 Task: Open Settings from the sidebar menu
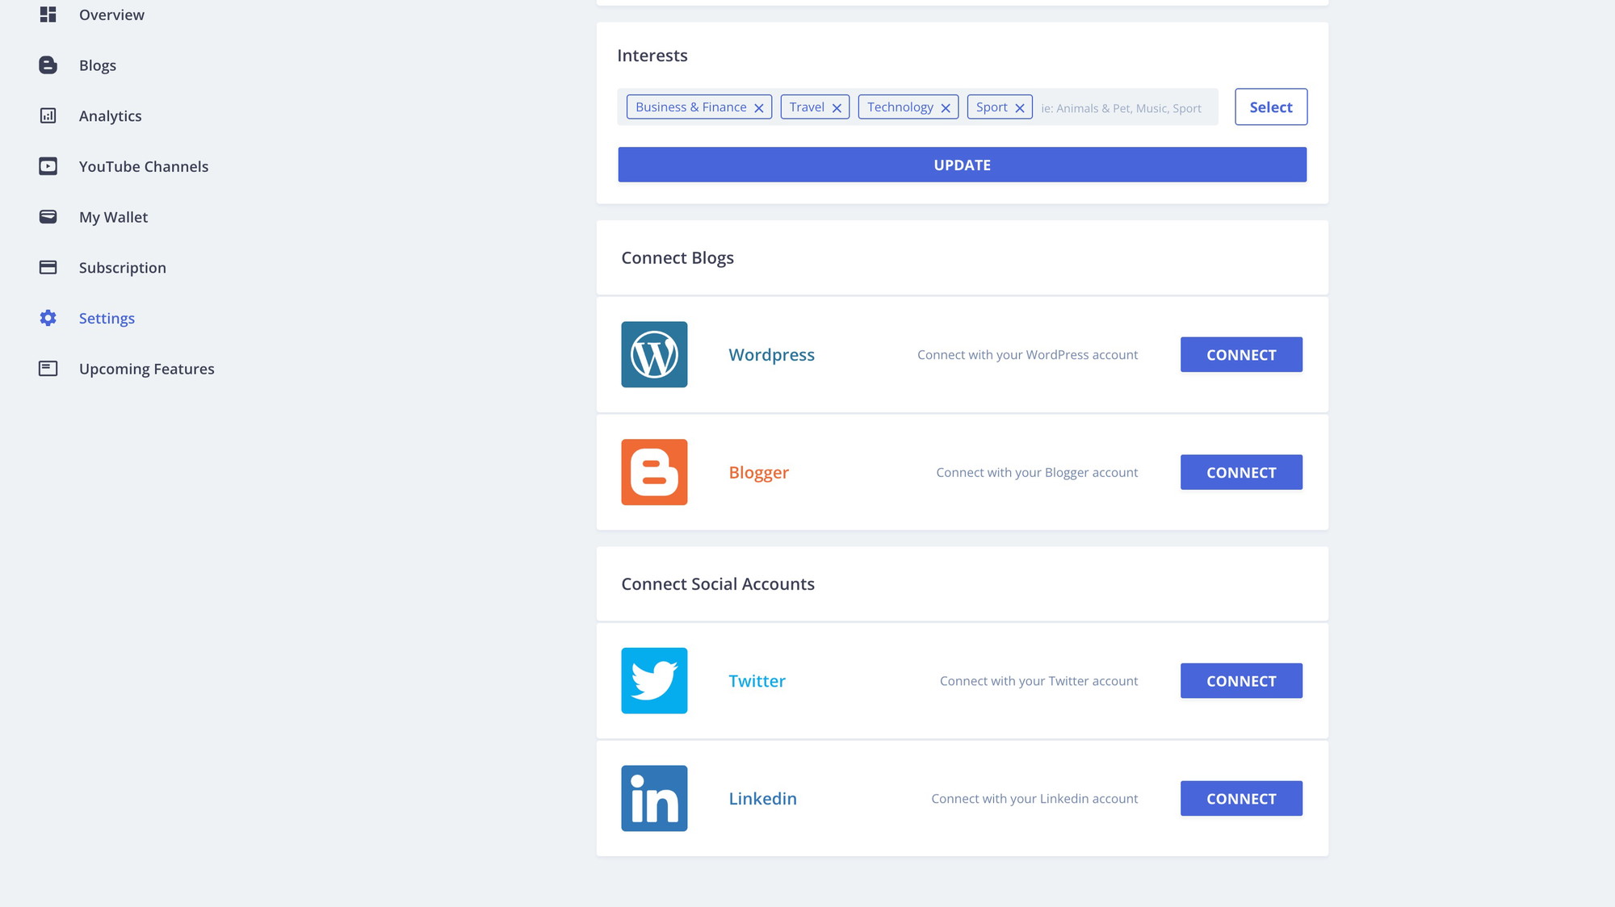coord(106,318)
